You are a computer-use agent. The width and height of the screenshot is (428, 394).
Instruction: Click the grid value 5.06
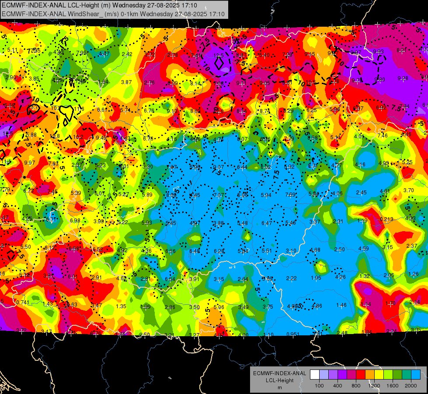point(219,307)
